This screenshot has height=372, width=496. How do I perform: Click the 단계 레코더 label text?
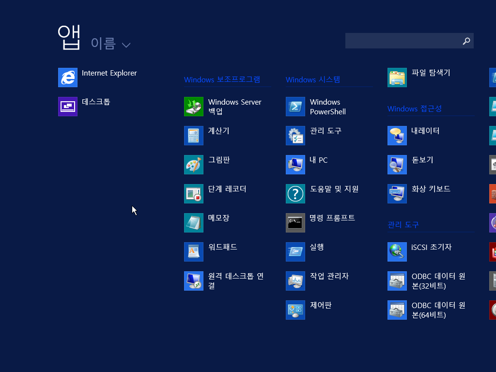point(227,189)
